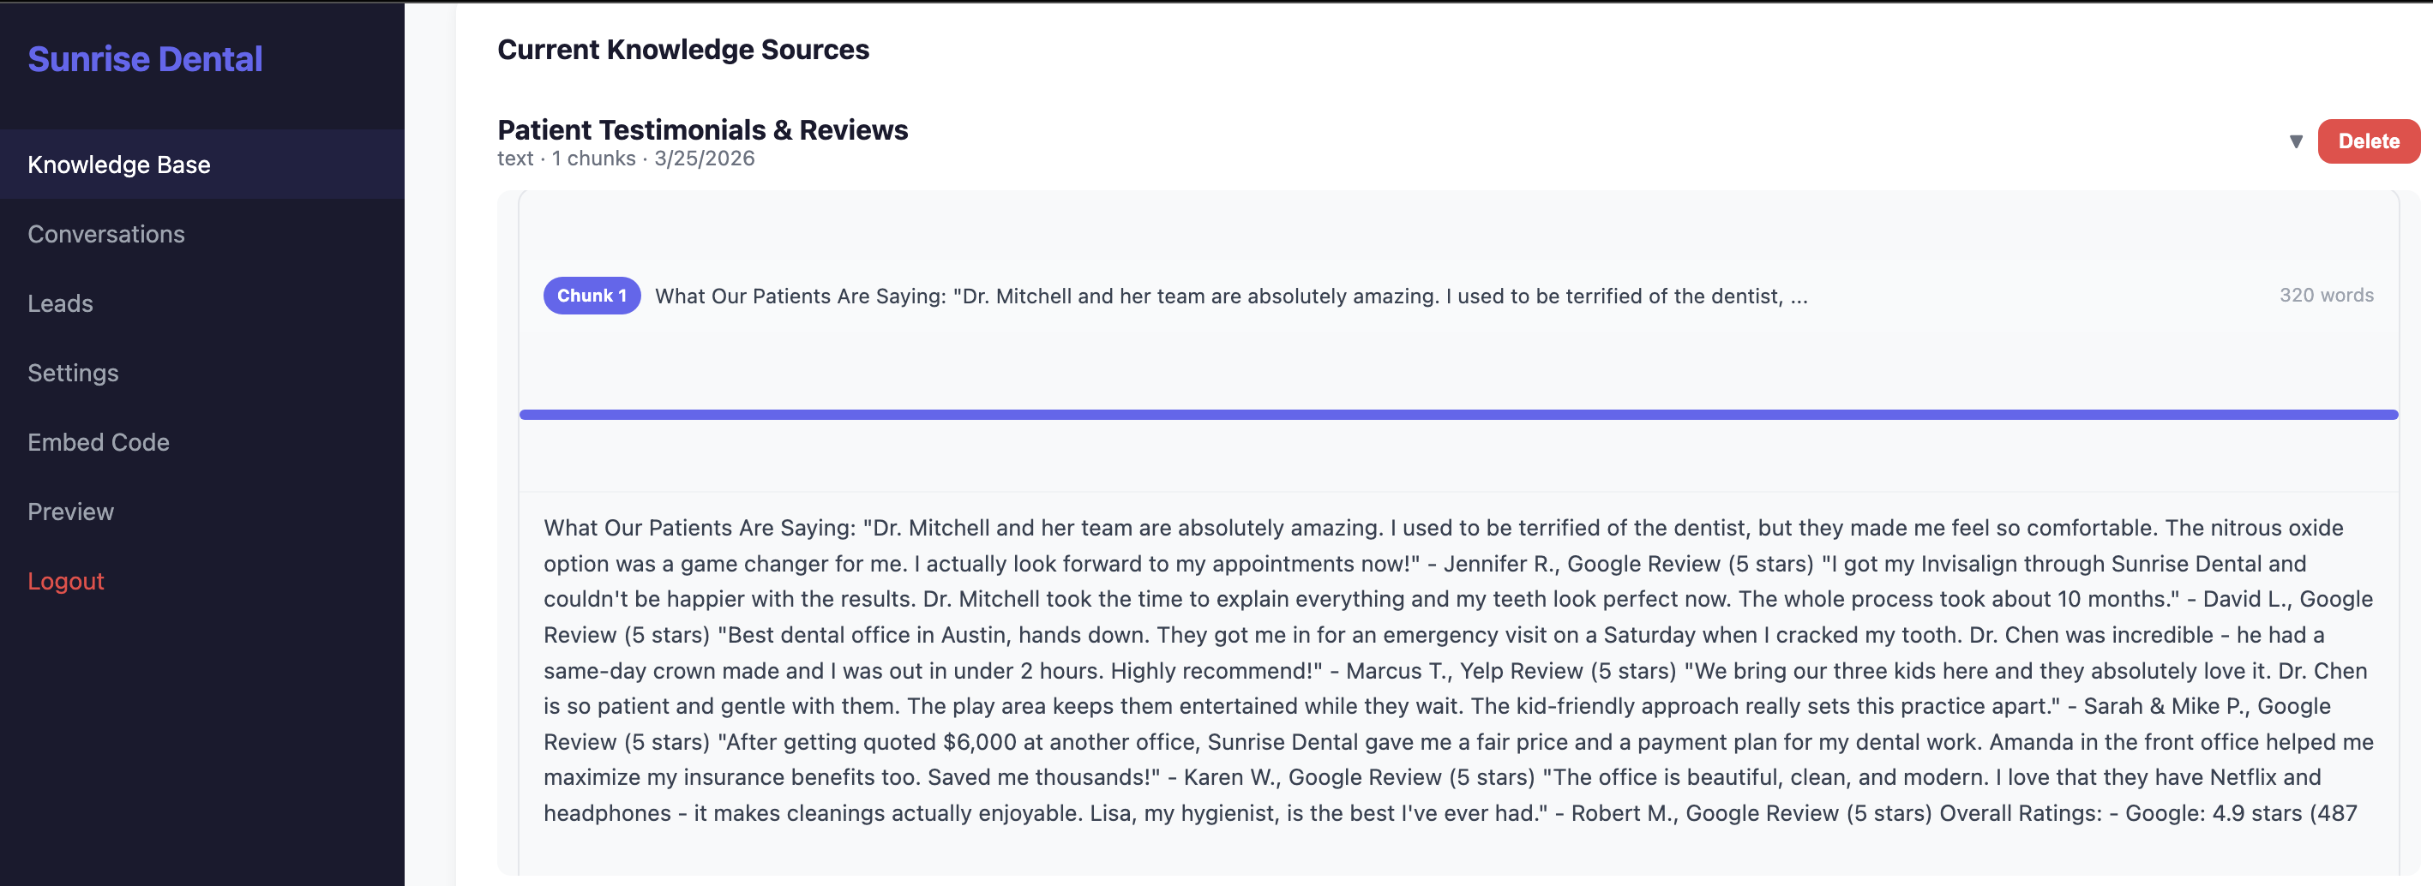2433x886 pixels.
Task: Open the Knowledge Base section
Action: 119,165
